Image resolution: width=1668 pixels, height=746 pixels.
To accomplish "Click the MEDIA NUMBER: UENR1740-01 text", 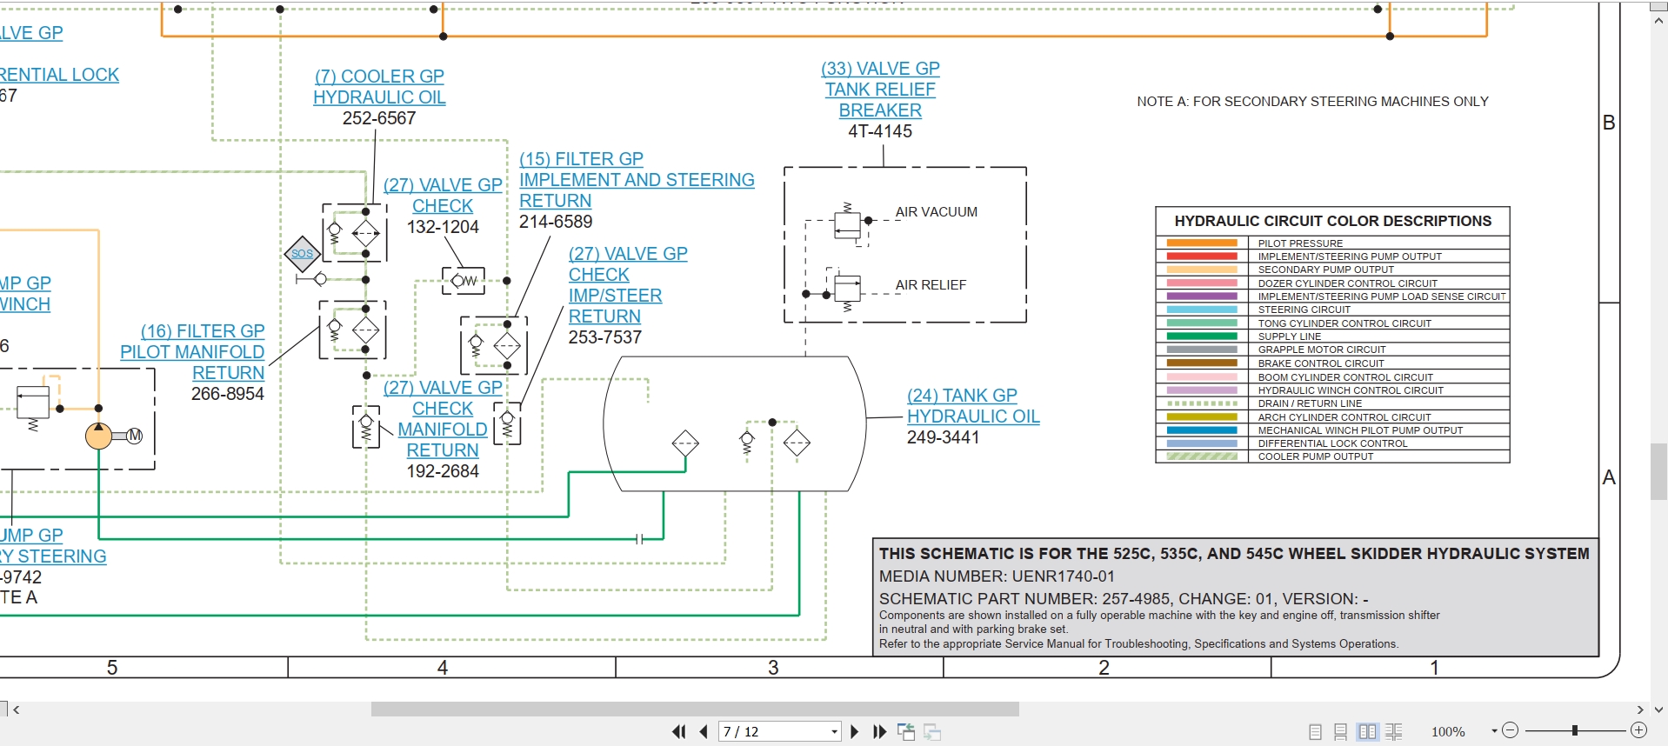I will coord(997,576).
